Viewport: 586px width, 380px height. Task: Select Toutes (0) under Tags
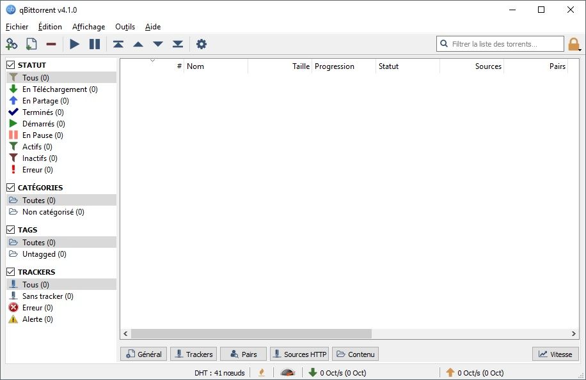[x=61, y=243]
